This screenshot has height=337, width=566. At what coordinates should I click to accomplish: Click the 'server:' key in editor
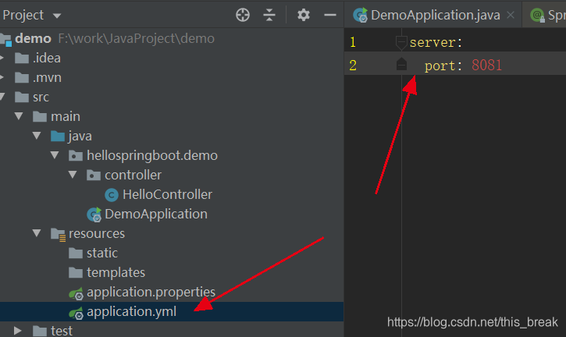(436, 43)
